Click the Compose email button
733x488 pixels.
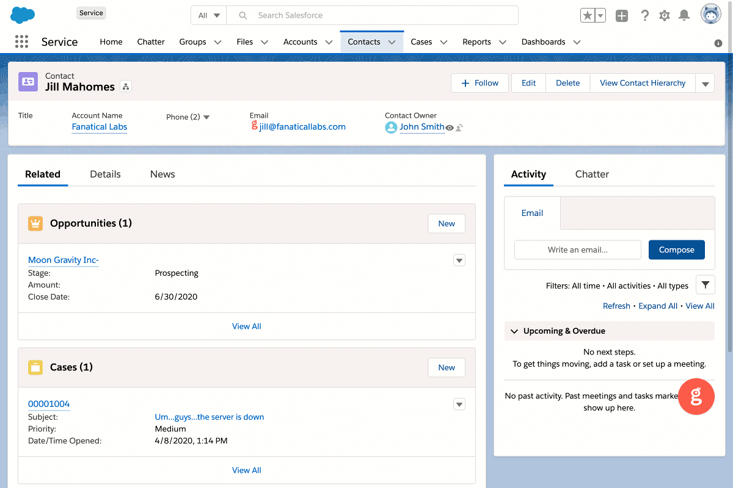coord(676,249)
